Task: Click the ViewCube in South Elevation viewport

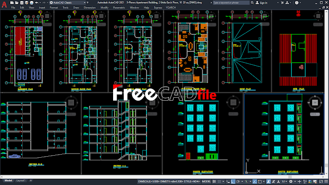Action: coord(315,103)
